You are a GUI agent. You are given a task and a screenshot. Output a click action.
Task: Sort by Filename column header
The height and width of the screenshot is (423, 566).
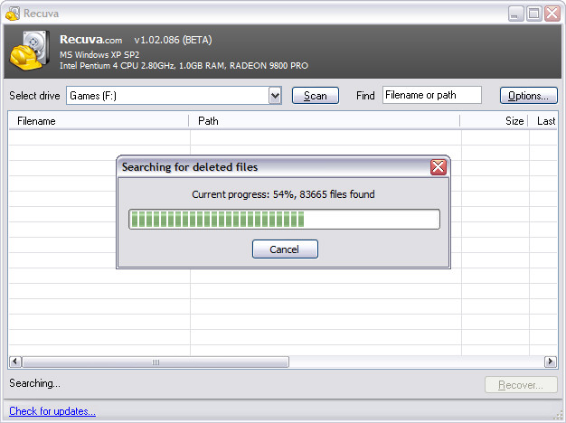click(x=99, y=121)
